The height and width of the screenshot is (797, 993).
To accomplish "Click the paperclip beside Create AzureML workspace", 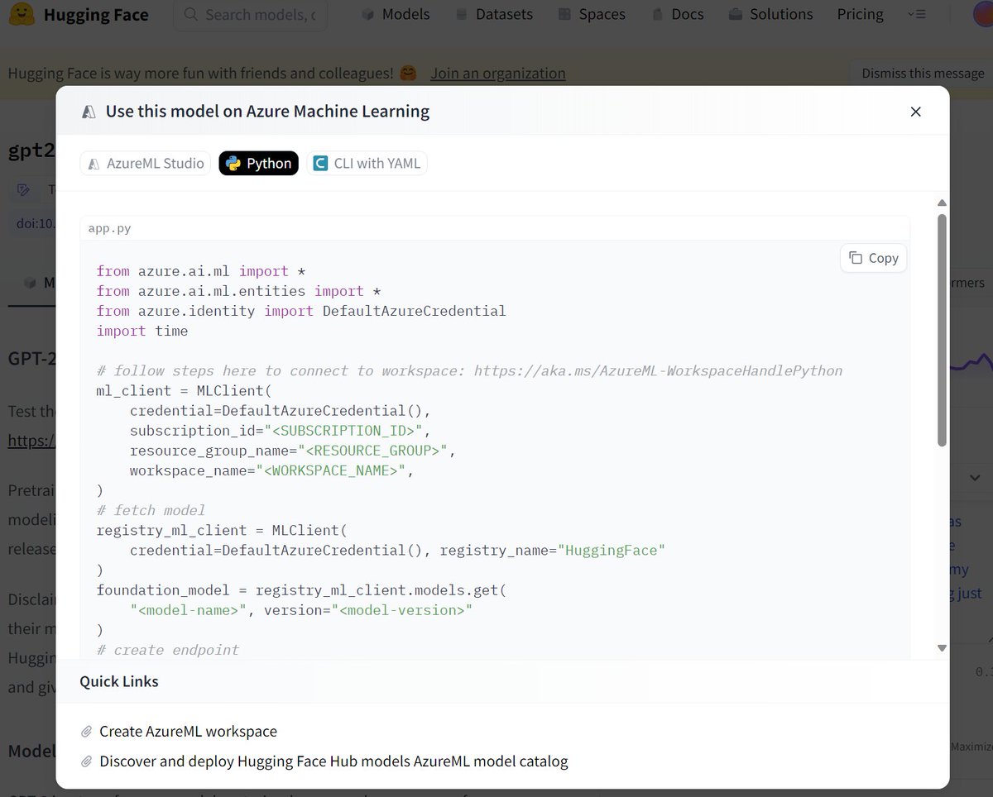I will [x=86, y=731].
